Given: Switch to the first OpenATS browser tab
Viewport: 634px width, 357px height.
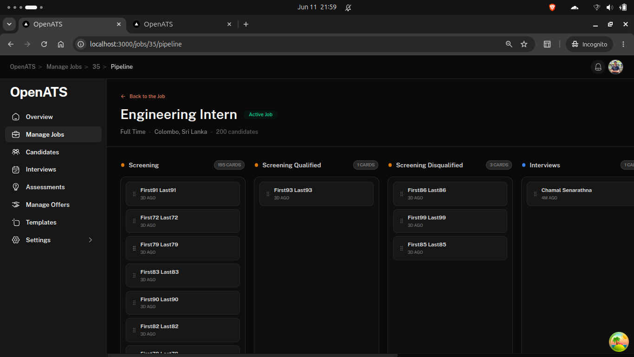Looking at the screenshot, I should point(71,24).
